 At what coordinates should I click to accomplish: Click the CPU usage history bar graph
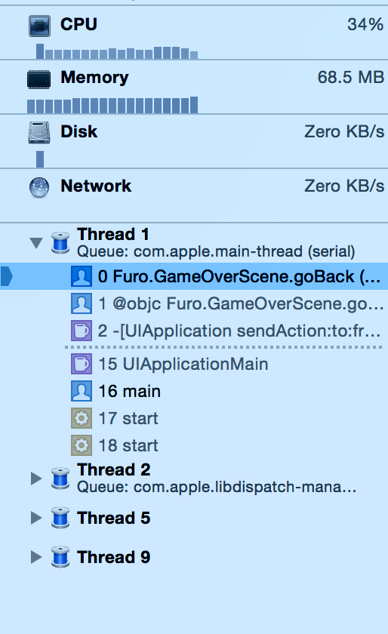[x=116, y=52]
